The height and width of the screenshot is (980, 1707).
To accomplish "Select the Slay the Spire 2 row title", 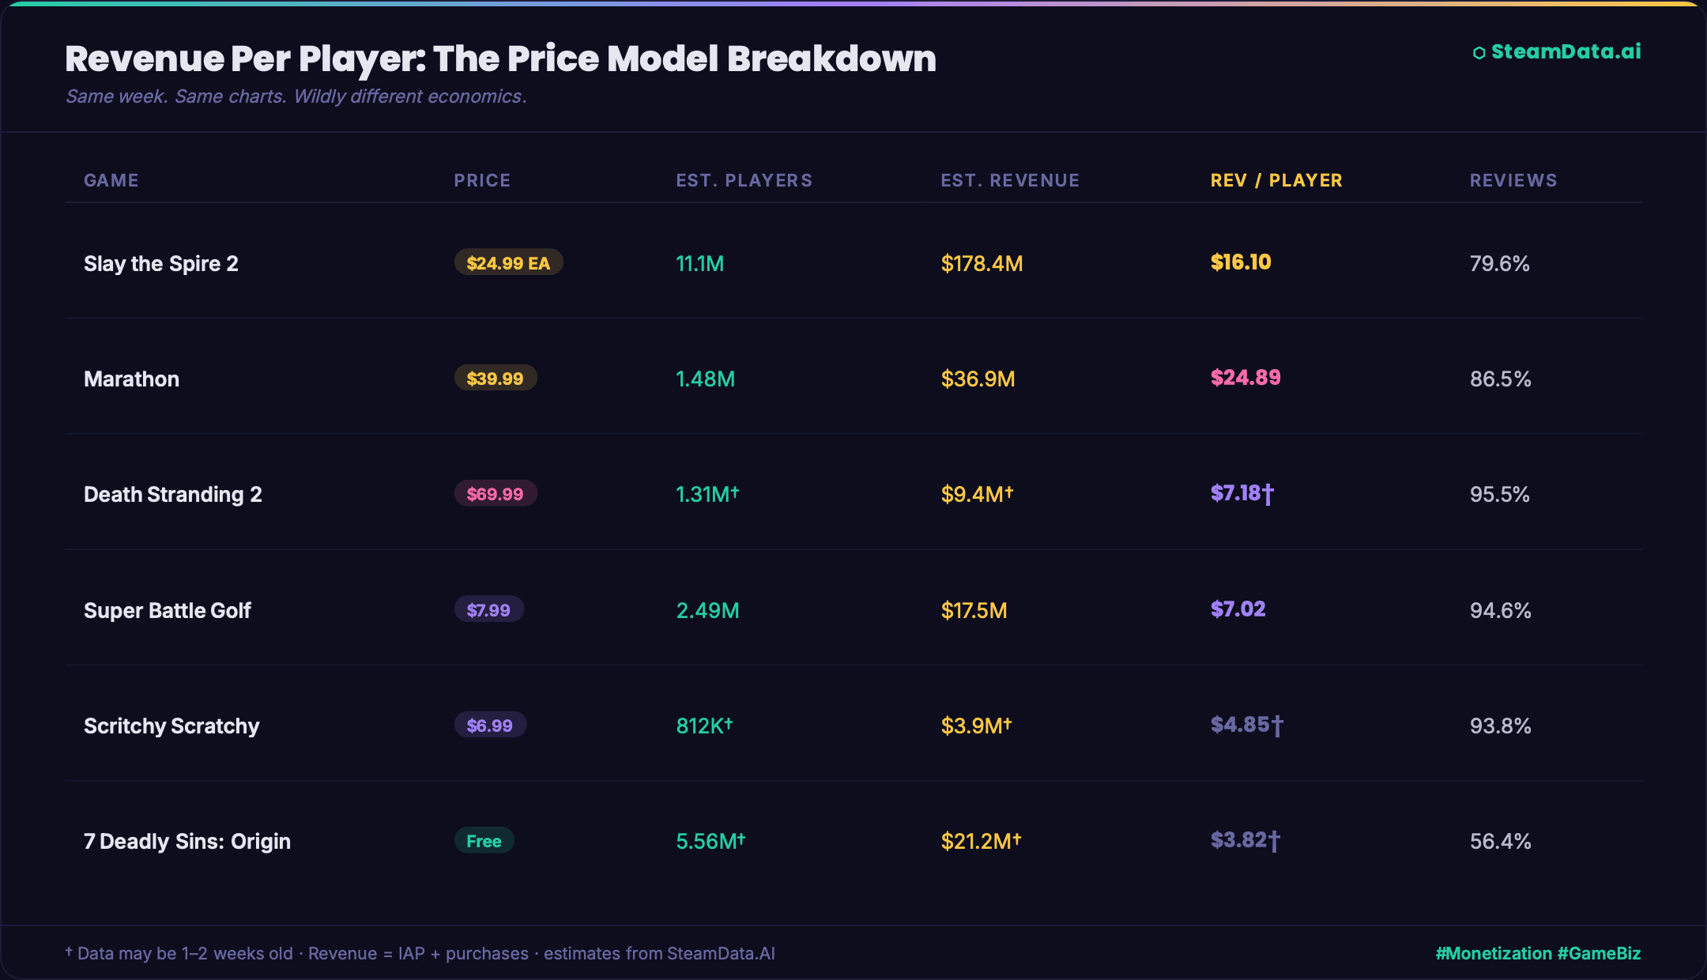I will click(161, 263).
